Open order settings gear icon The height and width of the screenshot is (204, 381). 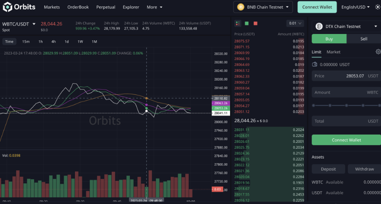click(x=378, y=52)
